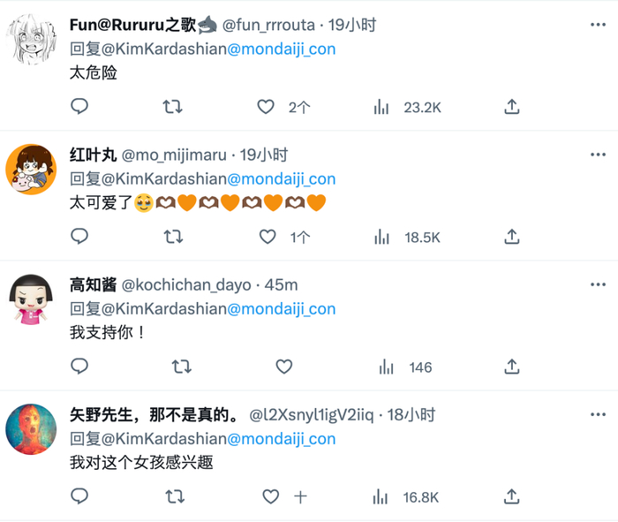Reply to 红叶丸's tweet
Screen dimensions: 618x522
pos(79,237)
